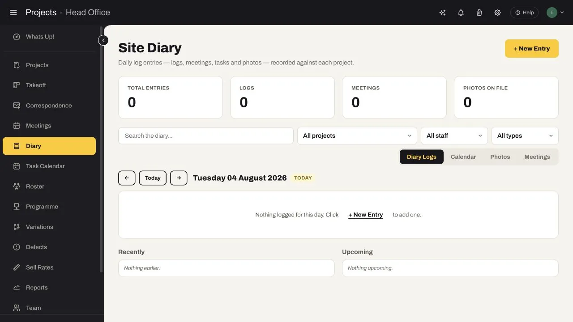Viewport: 573px width, 322px height.
Task: Open the hamburger navigation menu
Action: (x=13, y=13)
